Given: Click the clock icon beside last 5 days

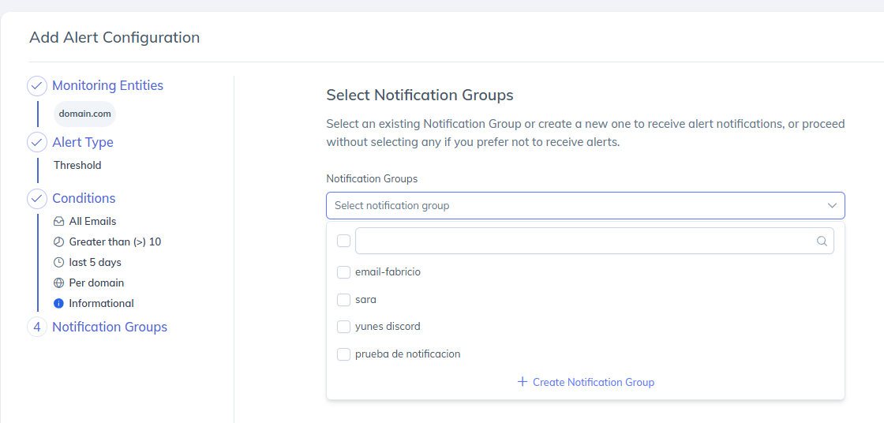Looking at the screenshot, I should (x=58, y=263).
